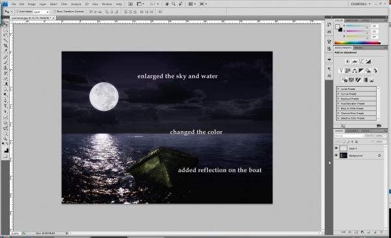Add a Color Balance adjustment
The width and height of the screenshot is (391, 238).
[355, 70]
